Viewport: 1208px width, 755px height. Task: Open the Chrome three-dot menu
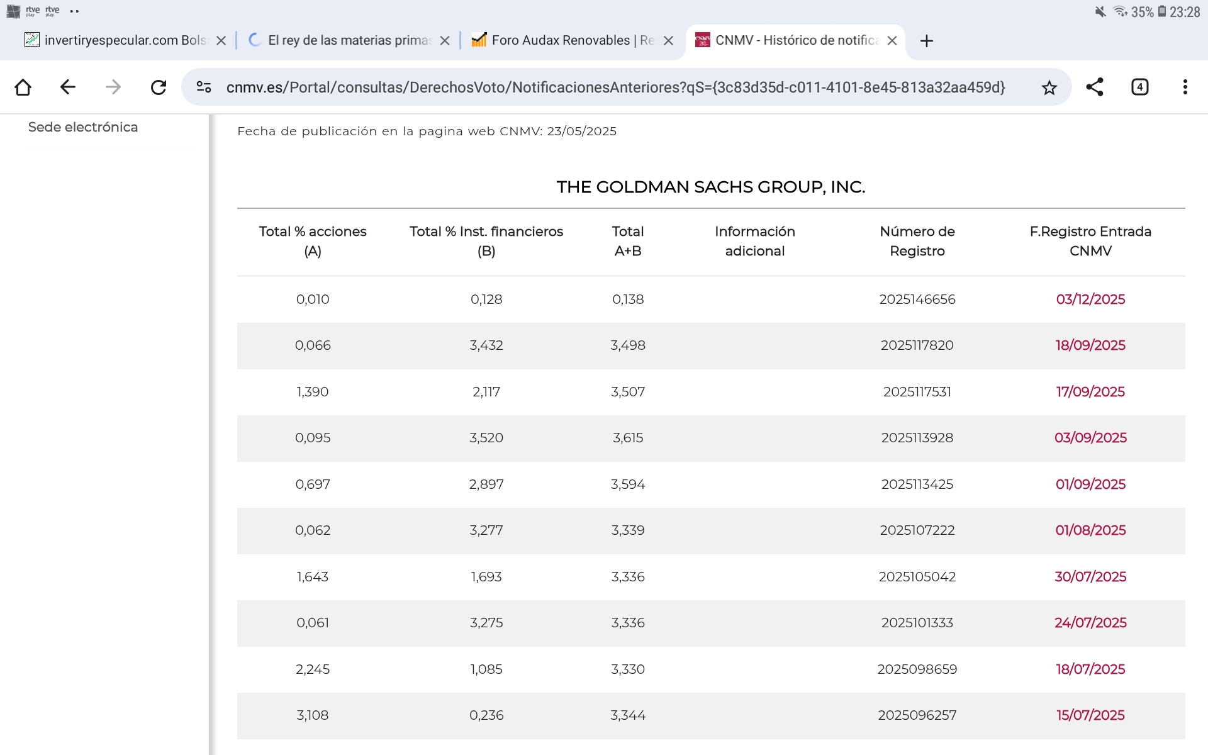click(1185, 87)
